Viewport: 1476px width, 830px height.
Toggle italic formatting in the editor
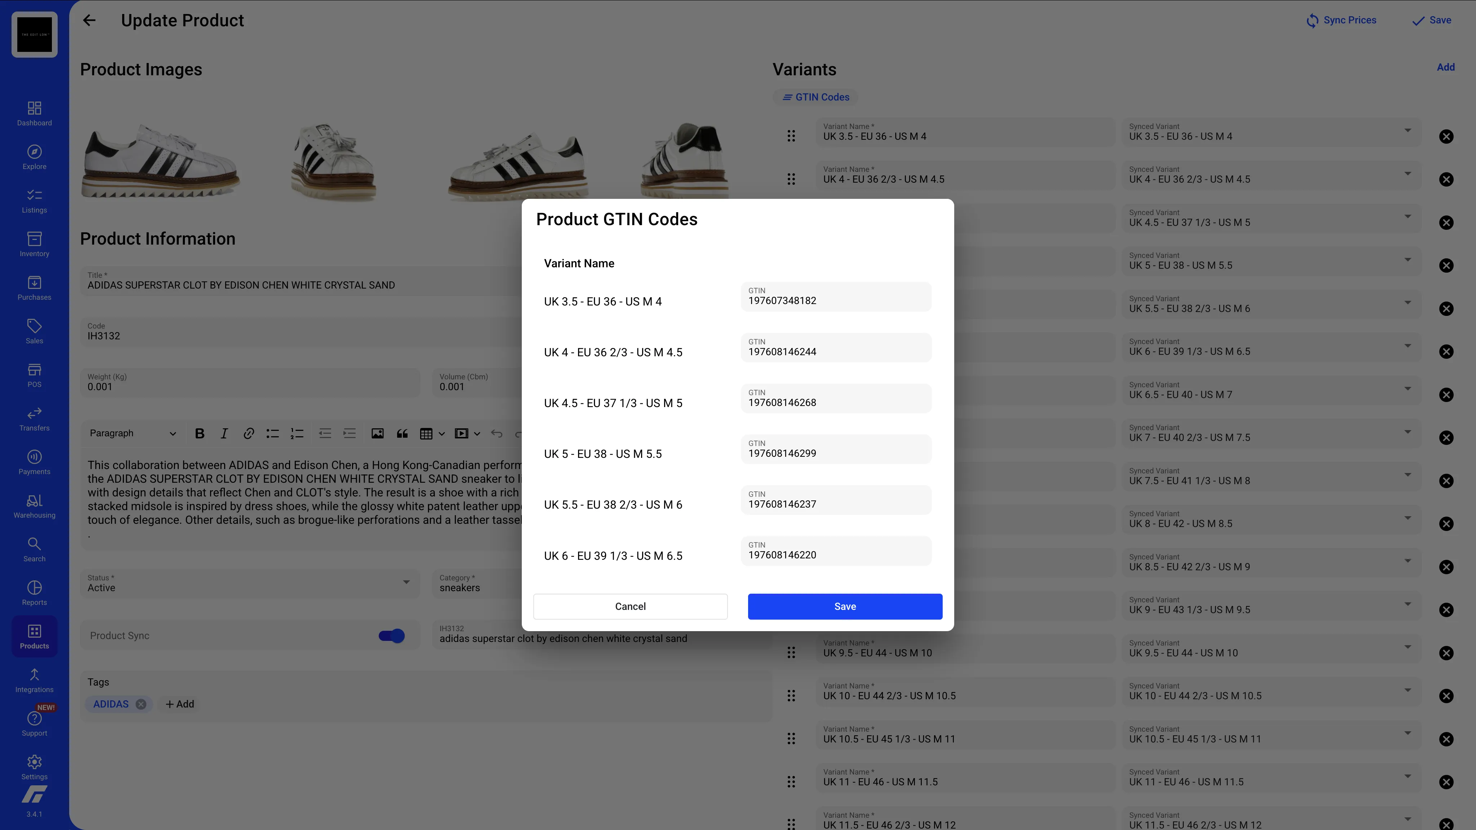tap(224, 433)
